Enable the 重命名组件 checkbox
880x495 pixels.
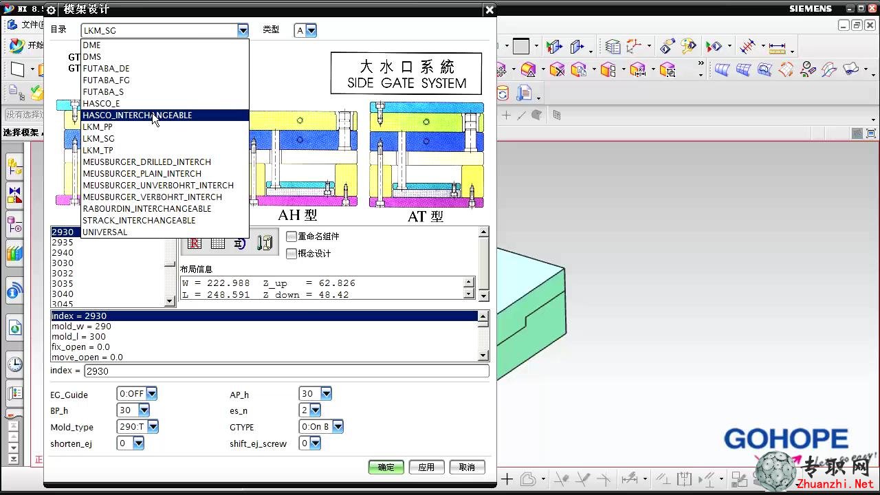(291, 236)
